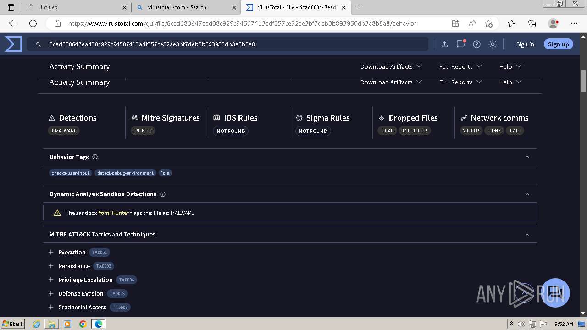Viewport: 587px width, 330px height.
Task: Click the Sign up button
Action: pos(558,44)
